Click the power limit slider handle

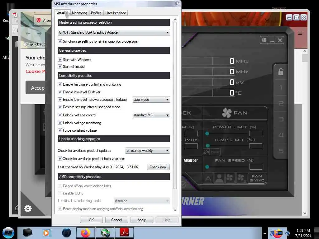[x=207, y=134]
